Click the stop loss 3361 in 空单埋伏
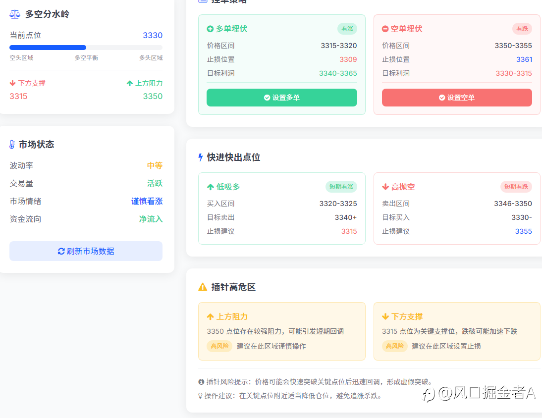 (x=524, y=59)
